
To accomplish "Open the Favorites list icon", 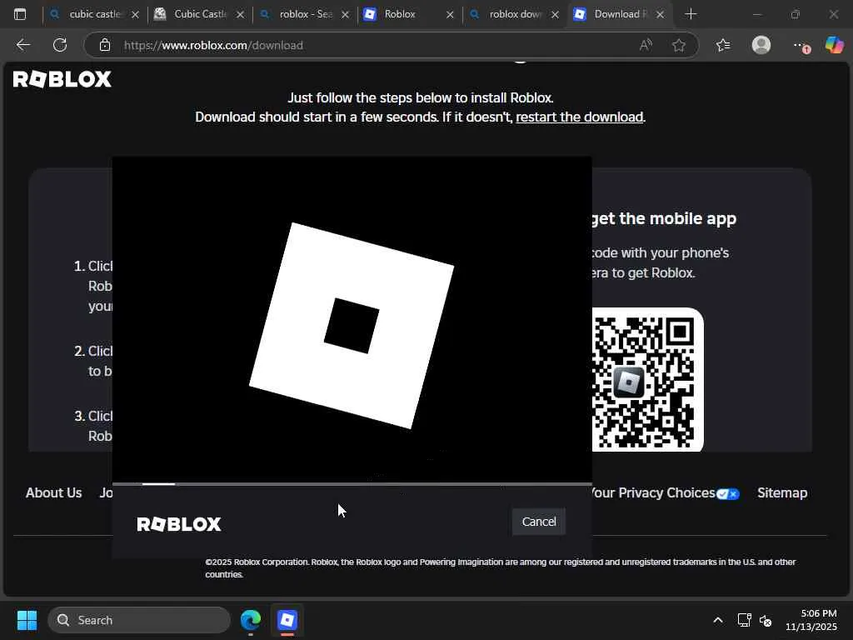I will pos(723,45).
